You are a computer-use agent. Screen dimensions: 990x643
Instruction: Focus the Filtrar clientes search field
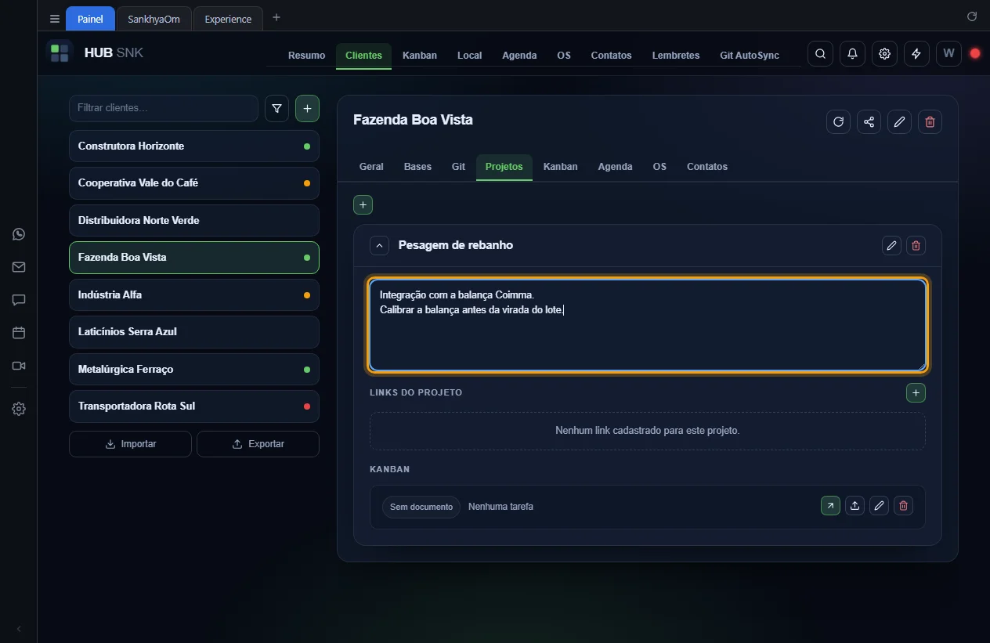(x=164, y=108)
